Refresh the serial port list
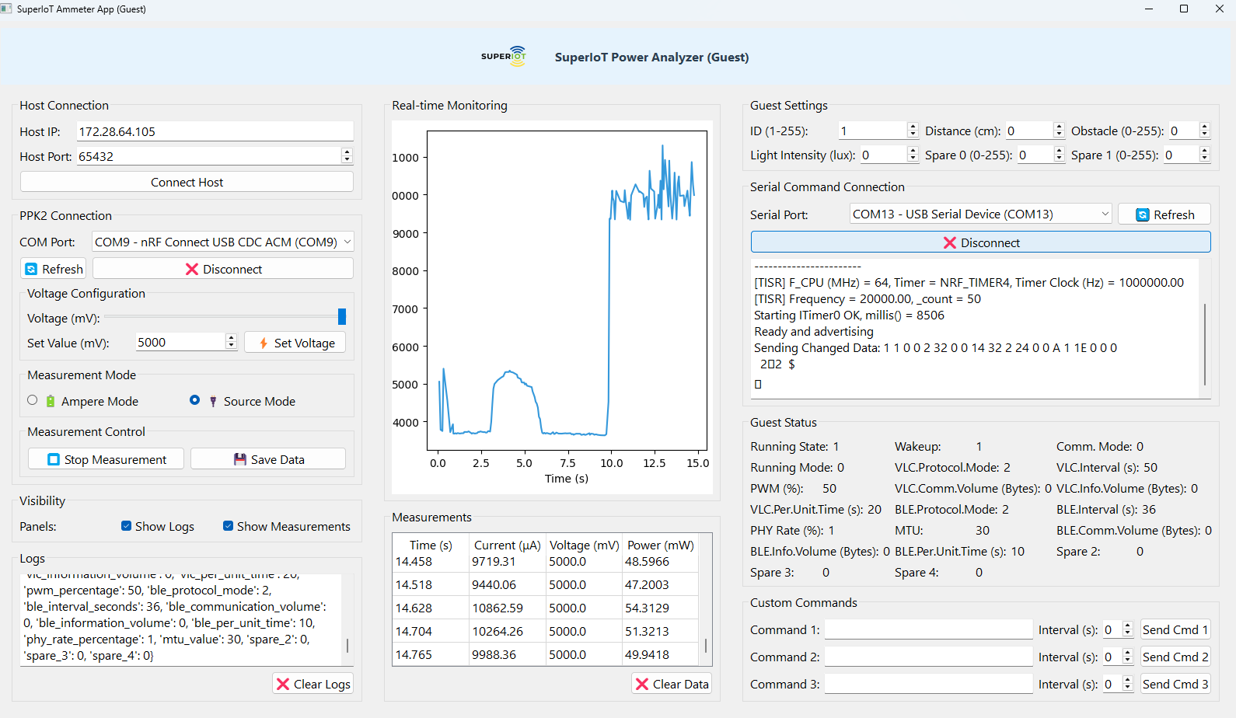1236x718 pixels. (1164, 214)
